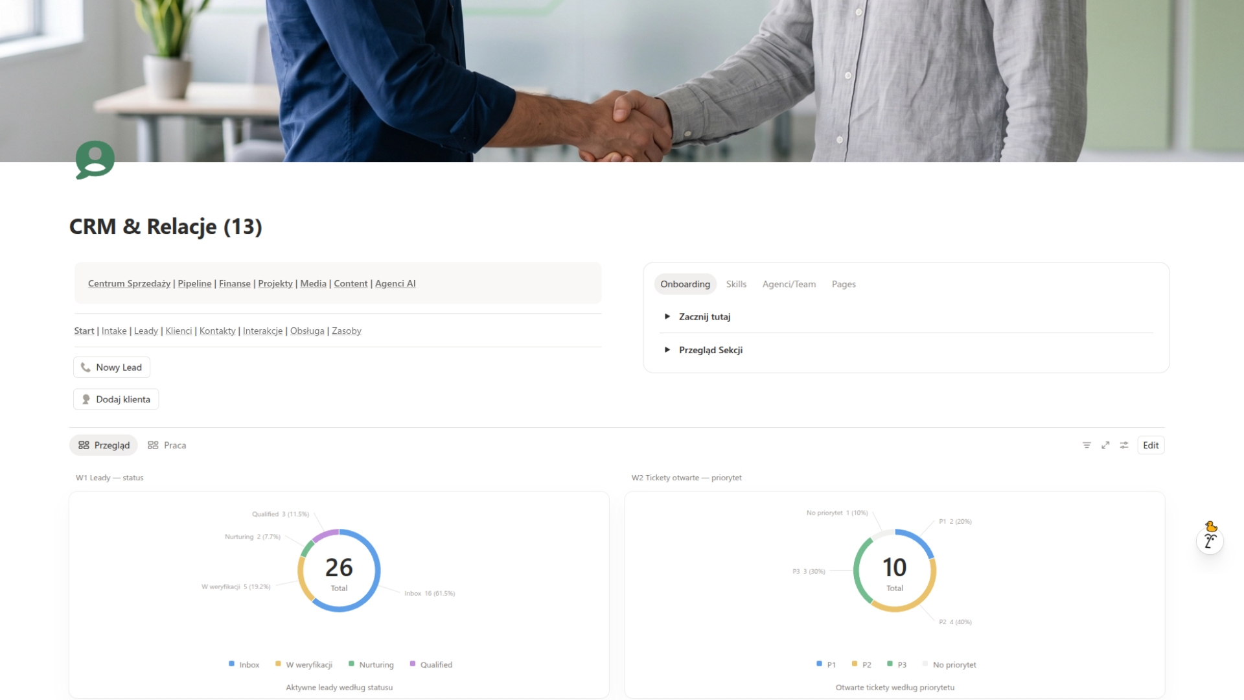This screenshot has width=1244, height=700.
Task: Click the Nurturing green legend swatch
Action: [351, 664]
